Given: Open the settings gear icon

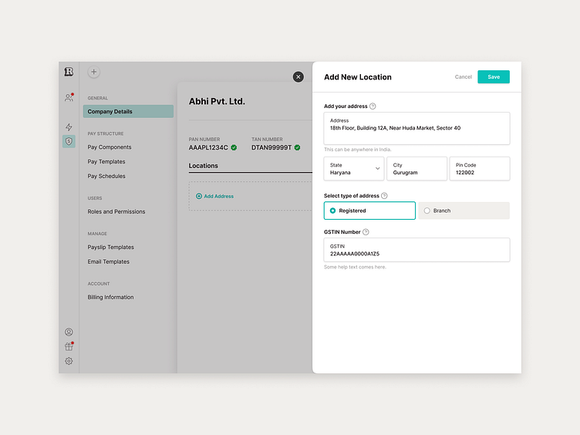Looking at the screenshot, I should tap(69, 361).
